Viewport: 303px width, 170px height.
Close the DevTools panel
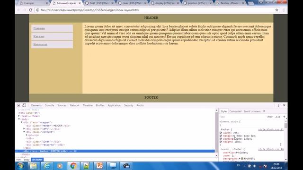(x=284, y=105)
